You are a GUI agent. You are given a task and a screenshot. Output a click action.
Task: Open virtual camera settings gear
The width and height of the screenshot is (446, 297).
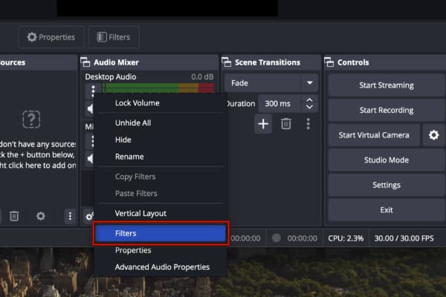[x=433, y=135]
